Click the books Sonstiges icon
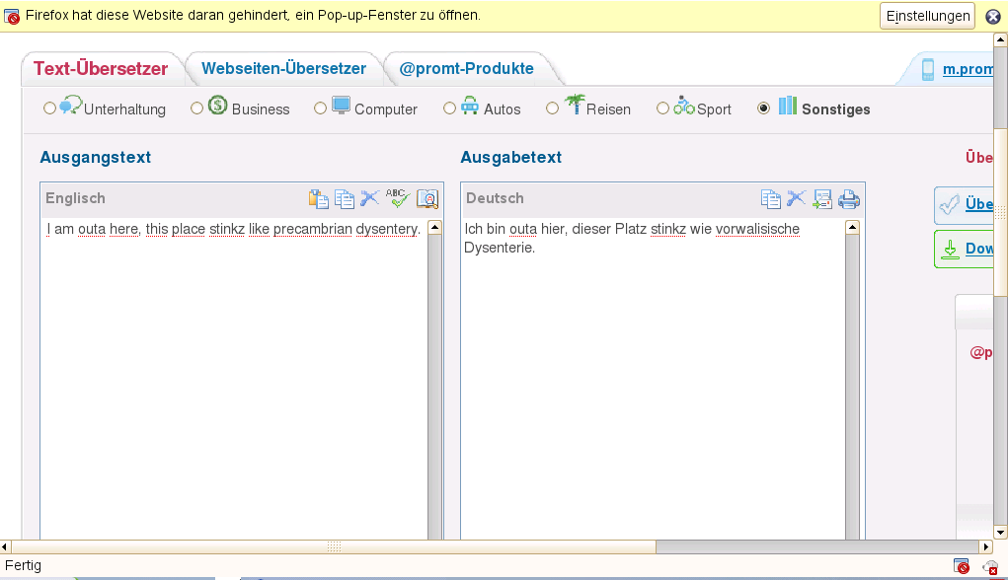 tap(788, 106)
